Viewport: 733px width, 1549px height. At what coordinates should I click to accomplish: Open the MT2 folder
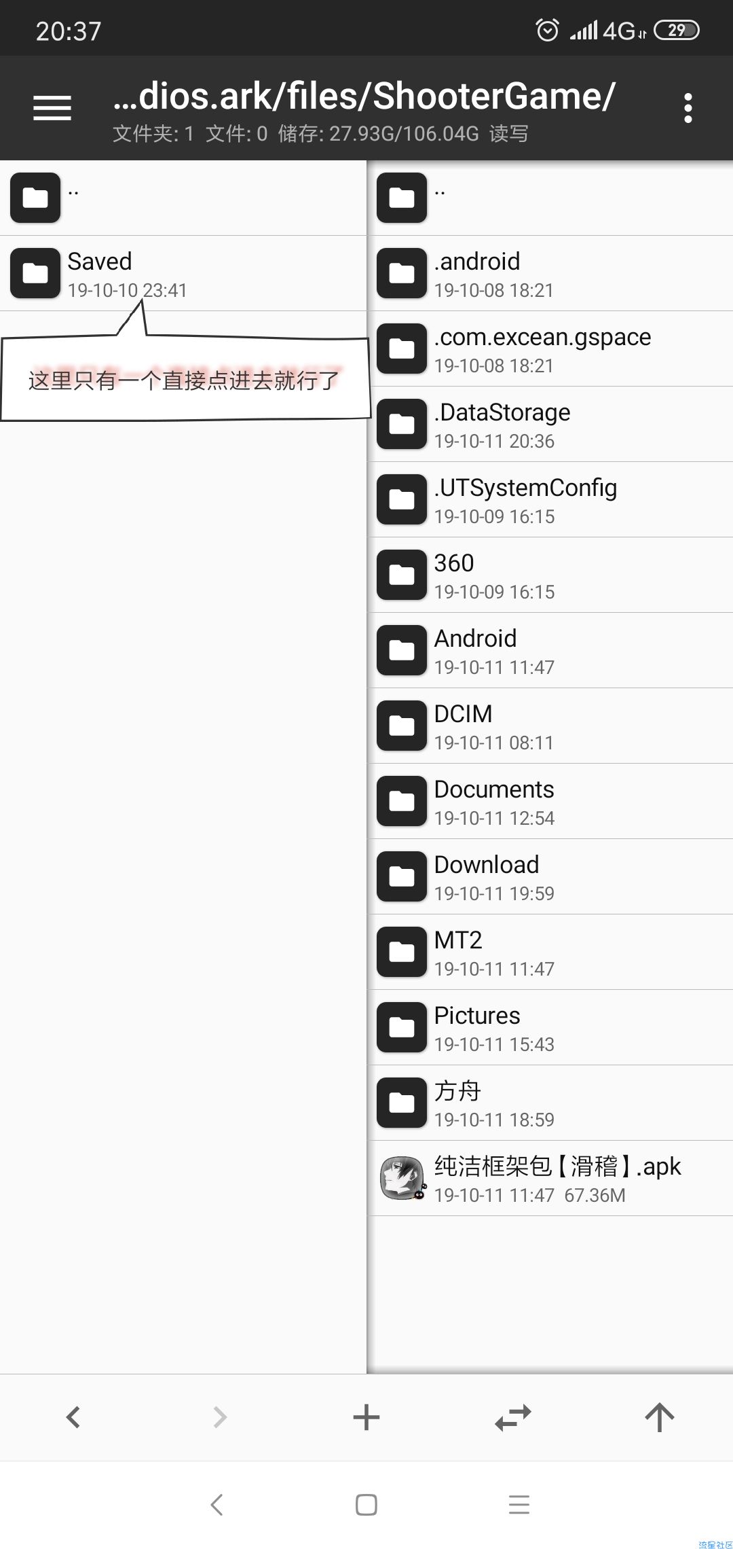[550, 952]
